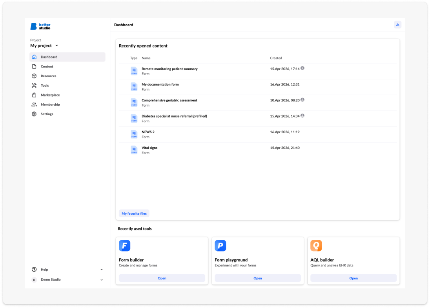
Task: Click the Better Studio logo
Action: (40, 26)
